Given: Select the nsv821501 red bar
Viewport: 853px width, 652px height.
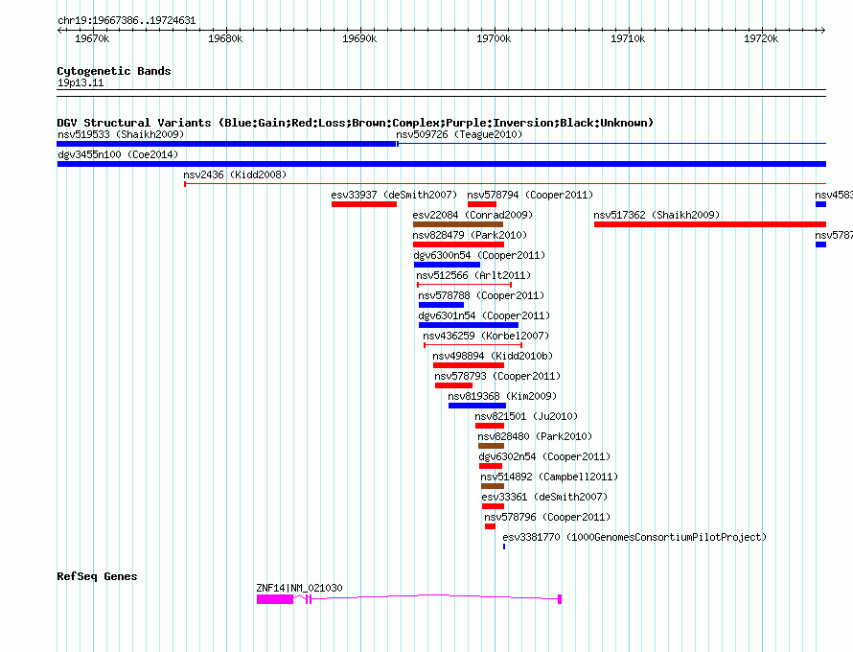Looking at the screenshot, I should tap(490, 426).
